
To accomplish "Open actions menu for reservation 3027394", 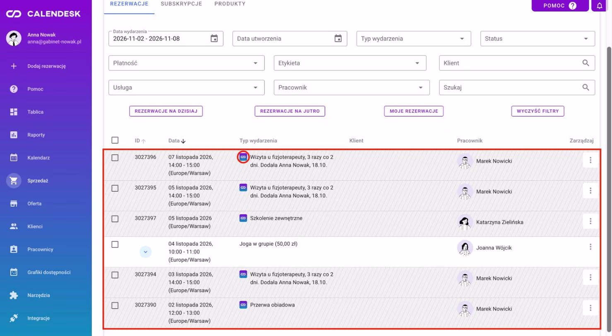I will pos(590,277).
